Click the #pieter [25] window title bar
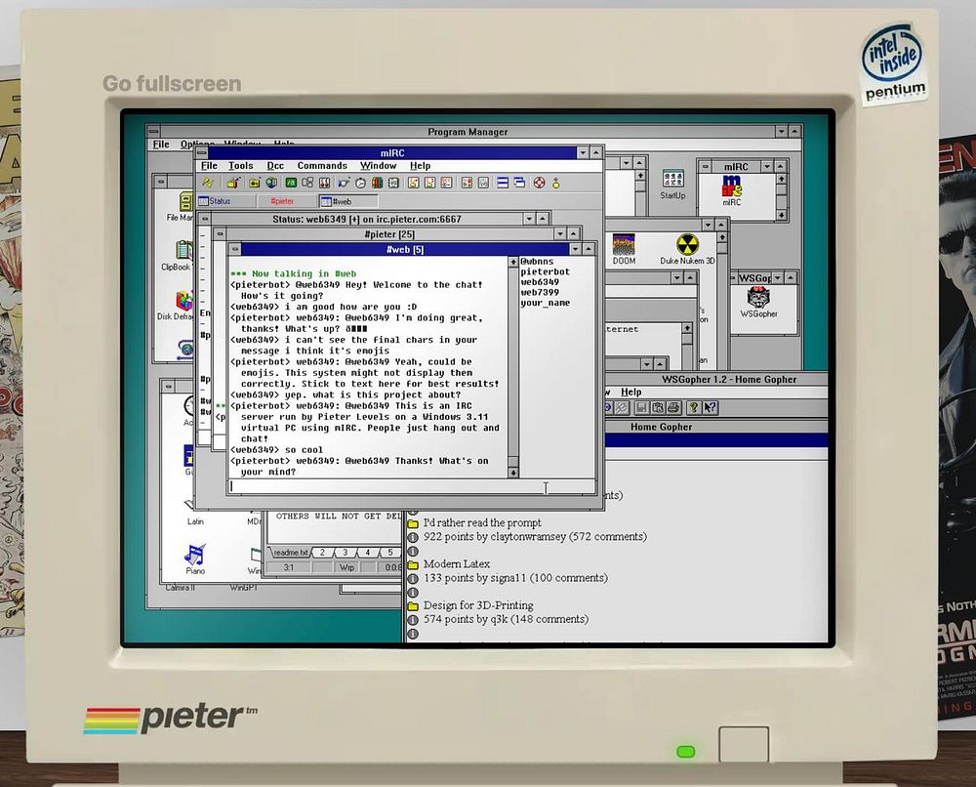 click(389, 234)
